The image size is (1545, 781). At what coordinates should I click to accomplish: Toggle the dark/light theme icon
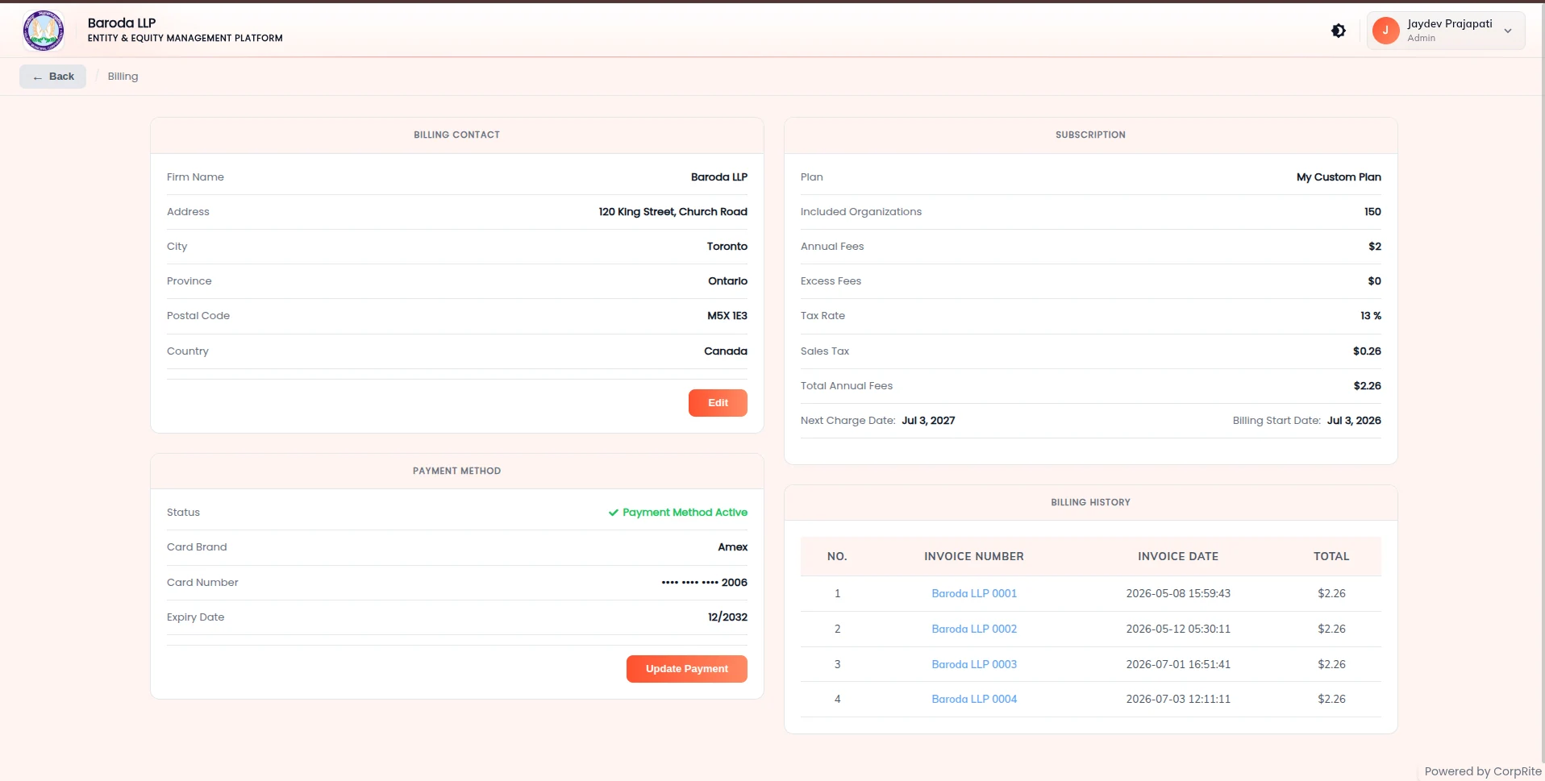pyautogui.click(x=1339, y=31)
